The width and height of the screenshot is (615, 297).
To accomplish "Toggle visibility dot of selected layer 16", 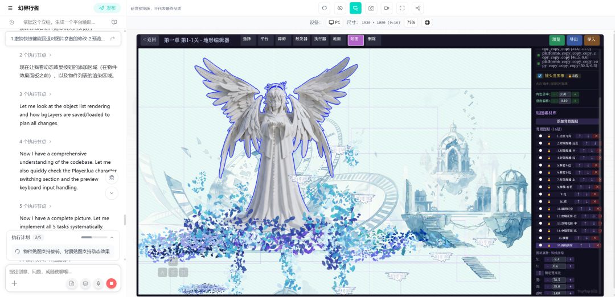I will click(540, 245).
